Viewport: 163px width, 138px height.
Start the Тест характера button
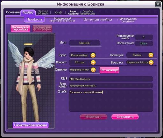[109, 70]
